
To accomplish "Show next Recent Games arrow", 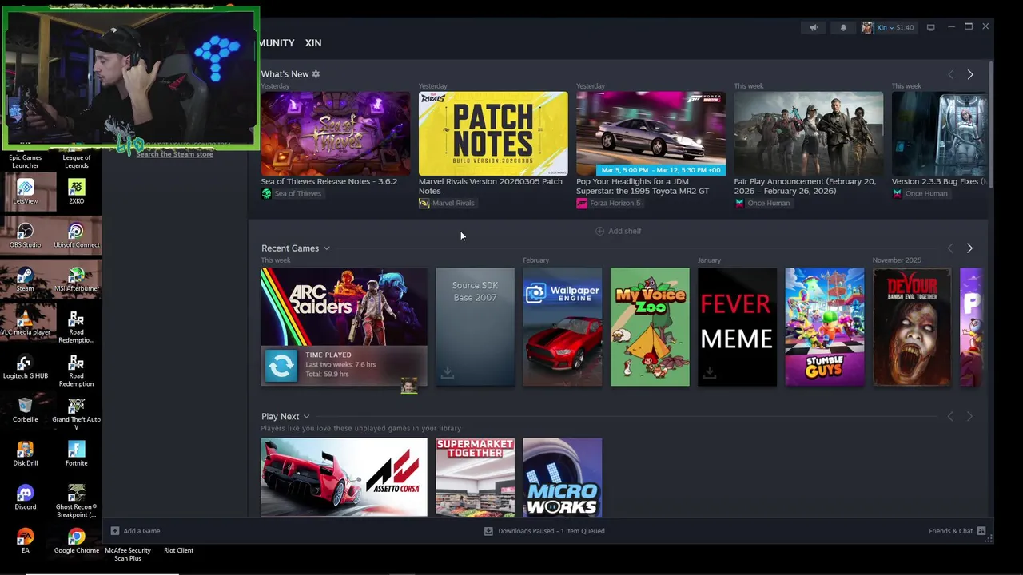I will click(x=969, y=248).
